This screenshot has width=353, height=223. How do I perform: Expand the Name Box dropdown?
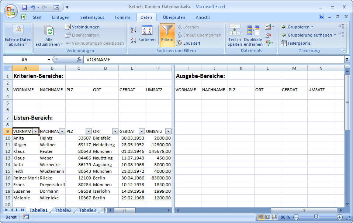coord(49,60)
